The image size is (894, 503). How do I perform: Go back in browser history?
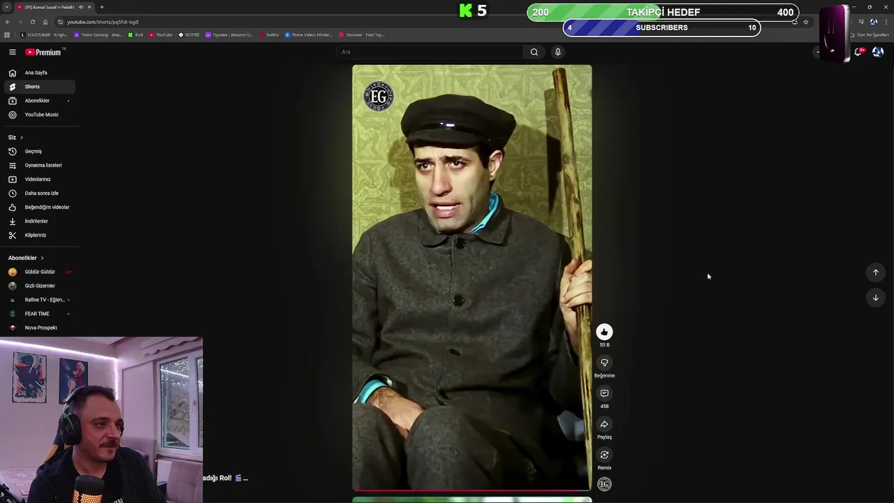pyautogui.click(x=8, y=22)
